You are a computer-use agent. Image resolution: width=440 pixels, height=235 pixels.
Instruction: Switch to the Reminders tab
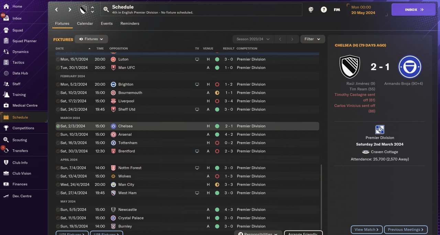130,24
